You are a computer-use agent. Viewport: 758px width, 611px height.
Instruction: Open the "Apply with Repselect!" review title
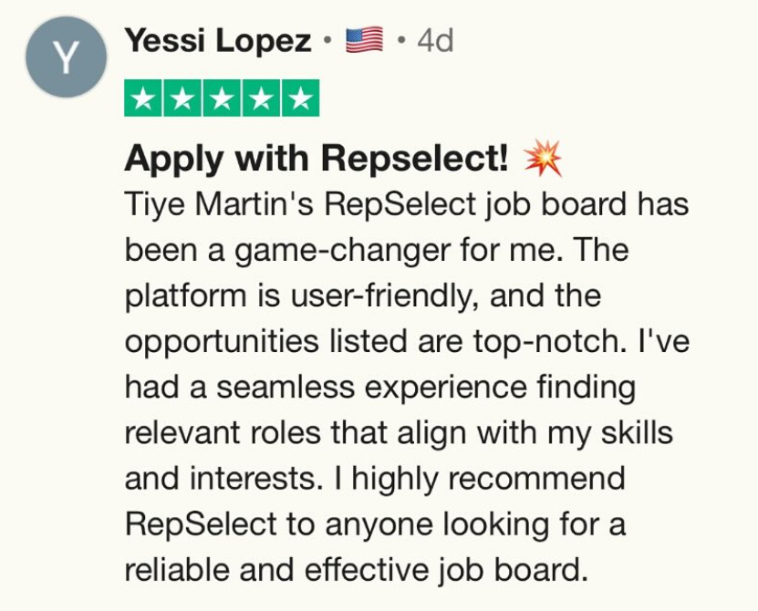(x=317, y=160)
